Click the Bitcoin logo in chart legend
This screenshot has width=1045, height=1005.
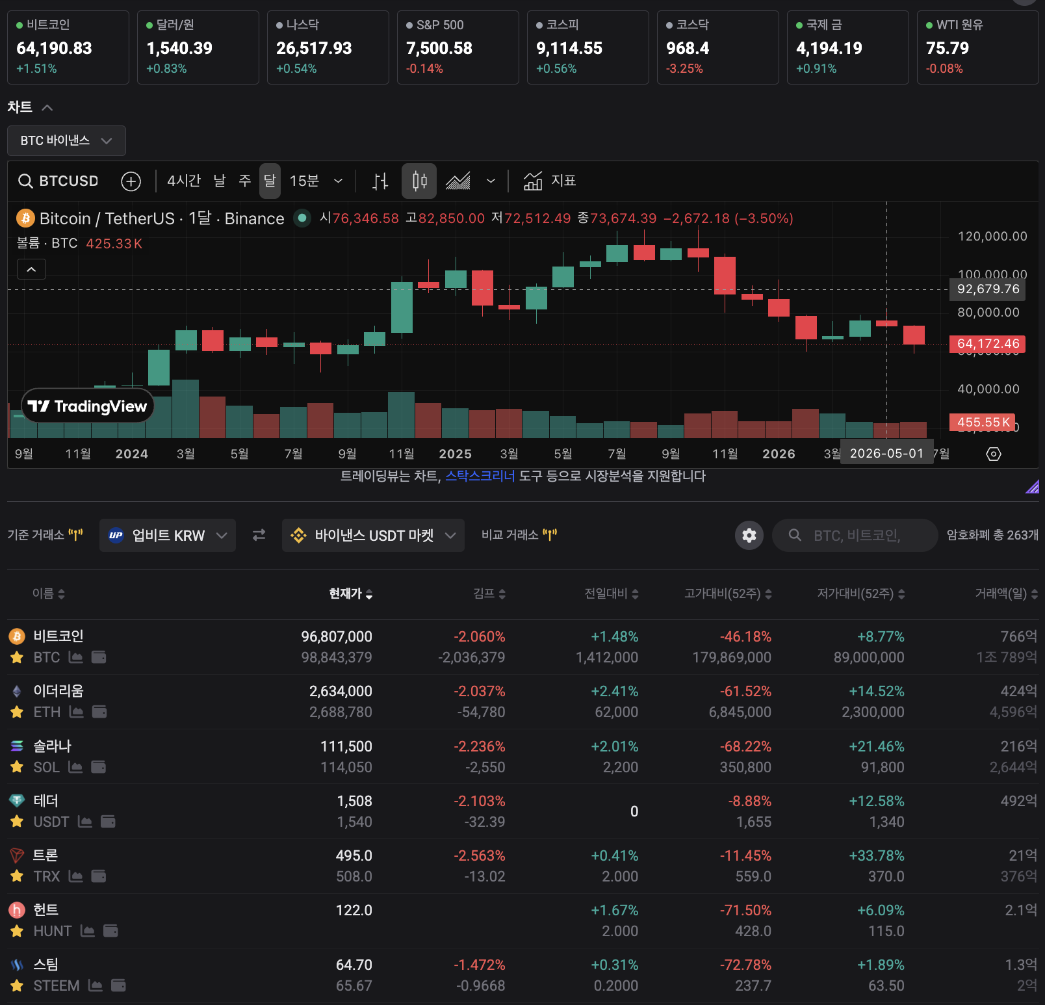coord(25,218)
